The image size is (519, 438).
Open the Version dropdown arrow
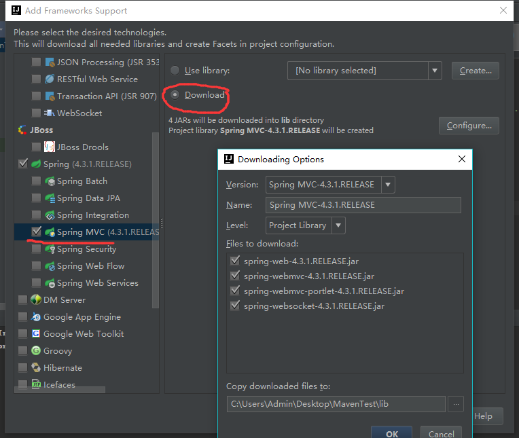coord(388,185)
